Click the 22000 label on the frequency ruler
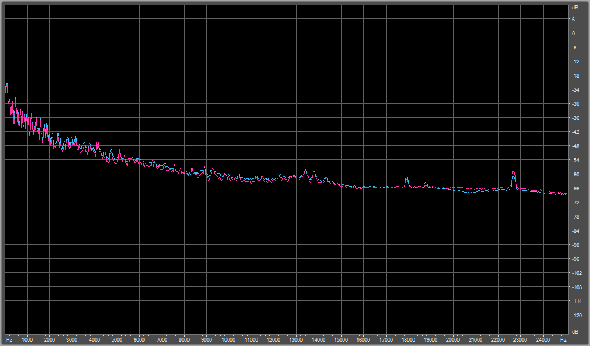The image size is (590, 346). click(498, 339)
